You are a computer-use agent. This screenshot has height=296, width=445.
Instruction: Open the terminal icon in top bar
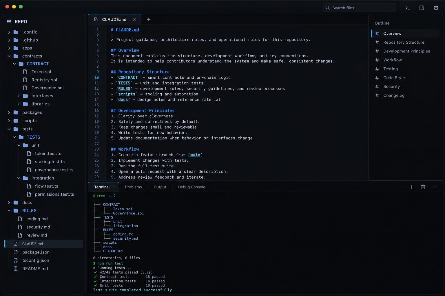coord(407,8)
